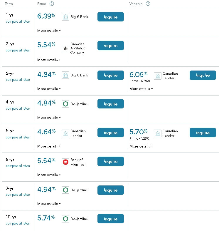Open compare all rates for 5-yr term
This screenshot has width=219, height=231.
pos(18,137)
